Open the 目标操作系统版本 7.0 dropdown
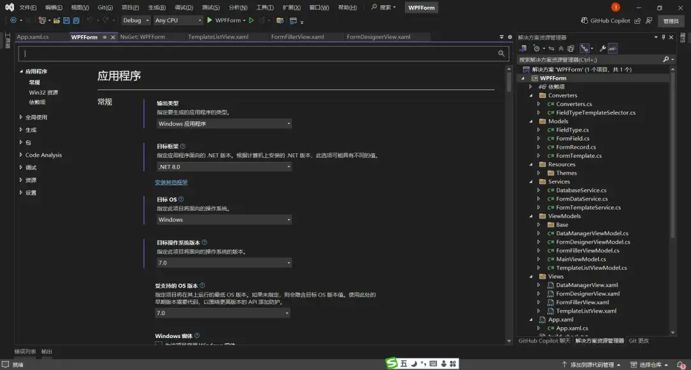 pos(224,263)
